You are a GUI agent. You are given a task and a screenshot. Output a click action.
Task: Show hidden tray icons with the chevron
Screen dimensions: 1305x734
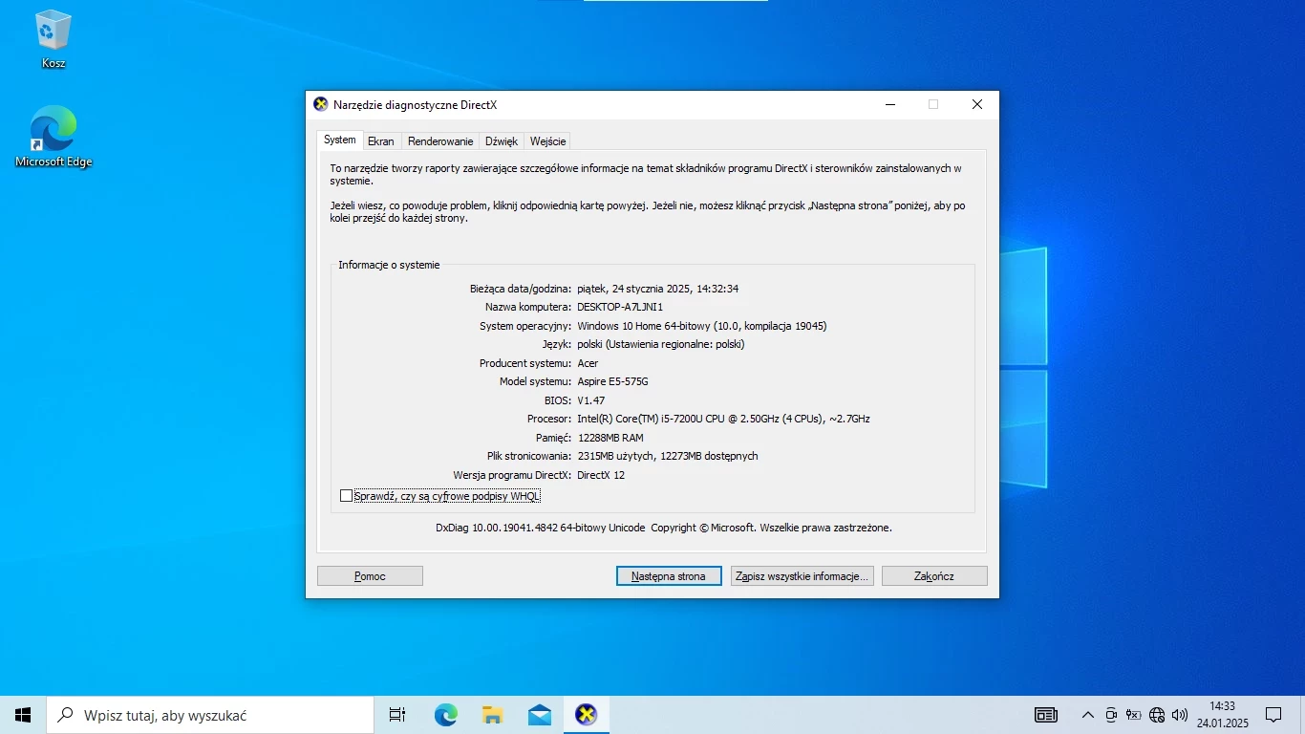(1087, 715)
